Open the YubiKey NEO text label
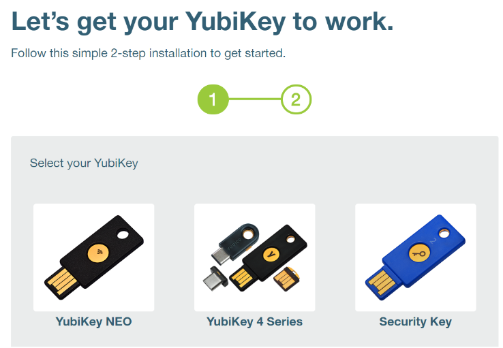This screenshot has width=503, height=348. coord(93,321)
